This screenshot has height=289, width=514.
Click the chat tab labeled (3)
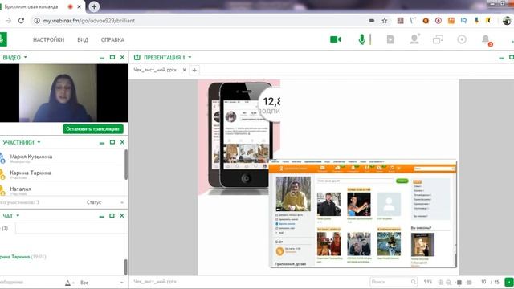click(5, 228)
